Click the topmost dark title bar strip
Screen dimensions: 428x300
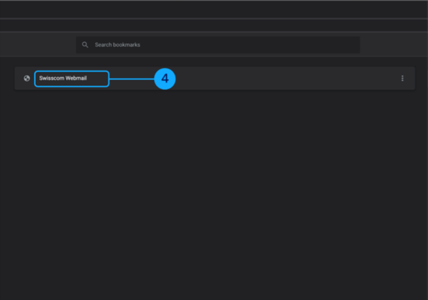(x=214, y=8)
